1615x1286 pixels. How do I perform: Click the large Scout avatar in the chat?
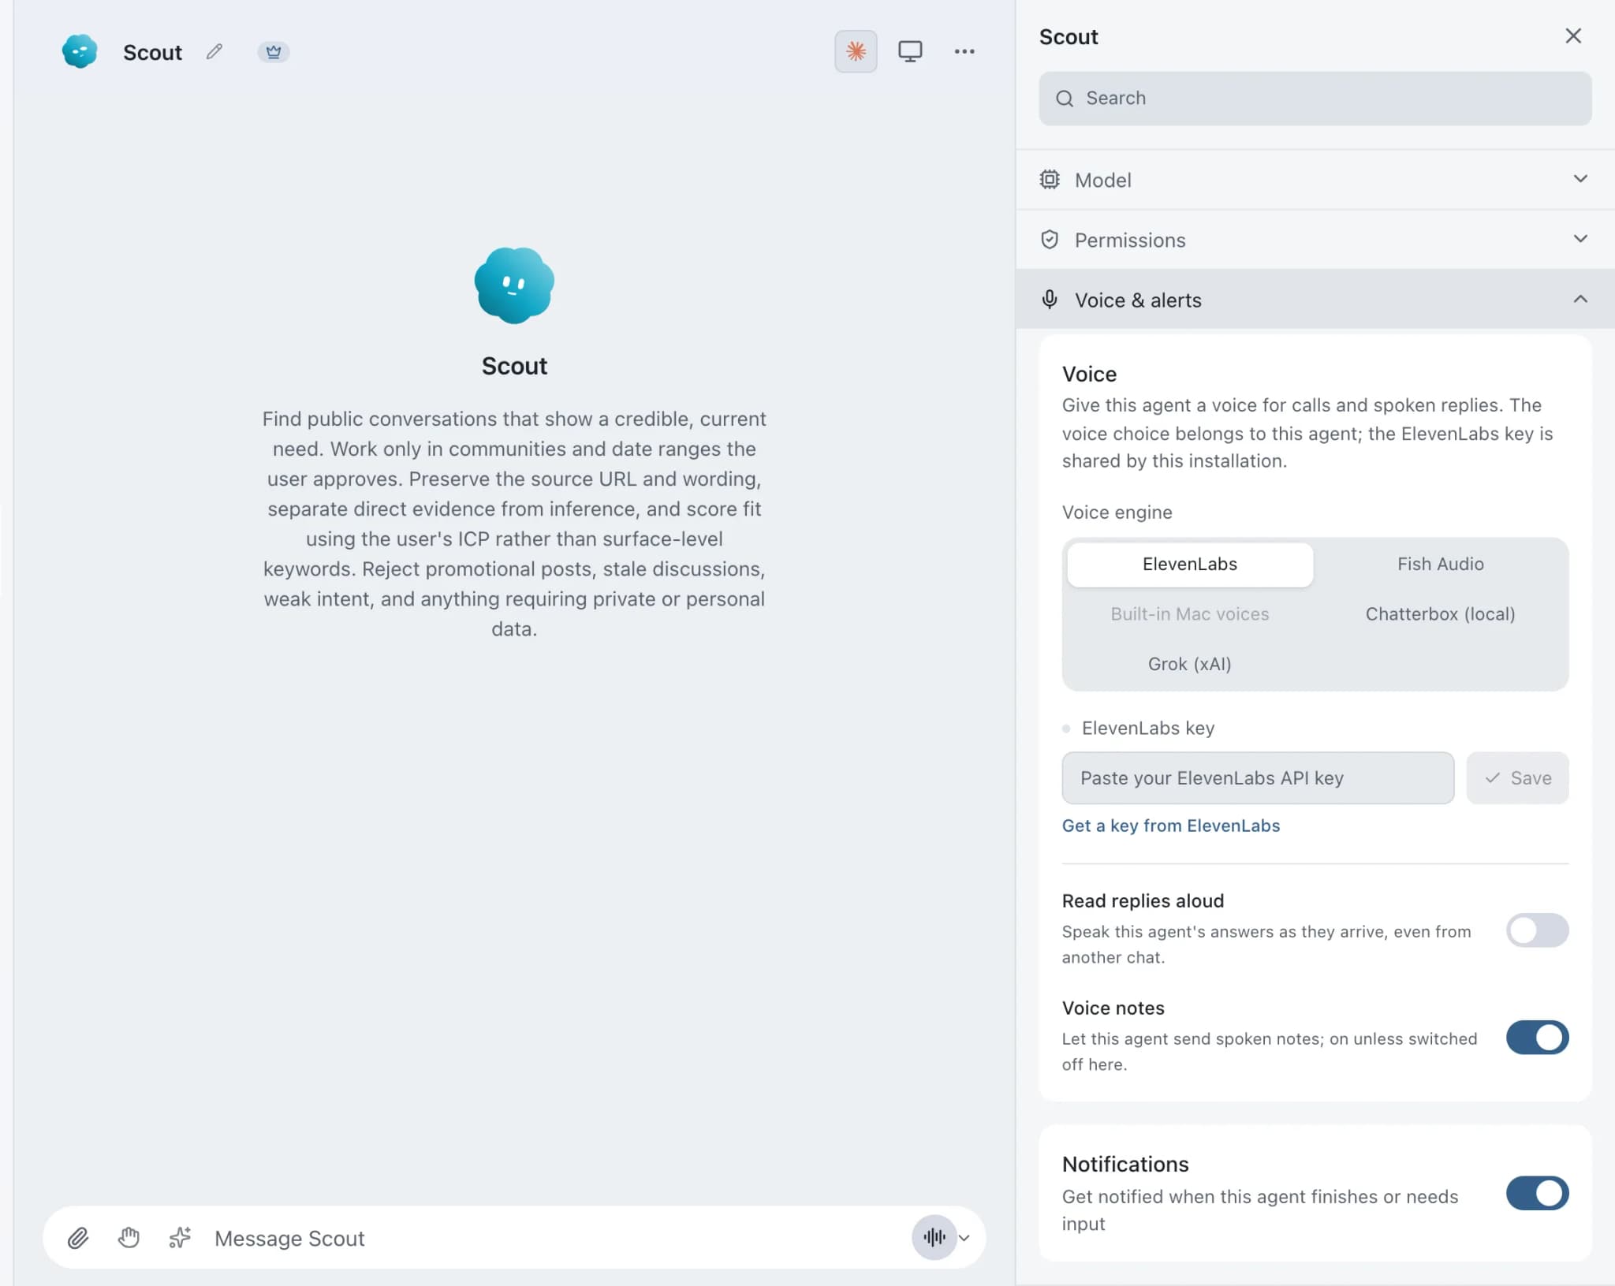pos(514,285)
